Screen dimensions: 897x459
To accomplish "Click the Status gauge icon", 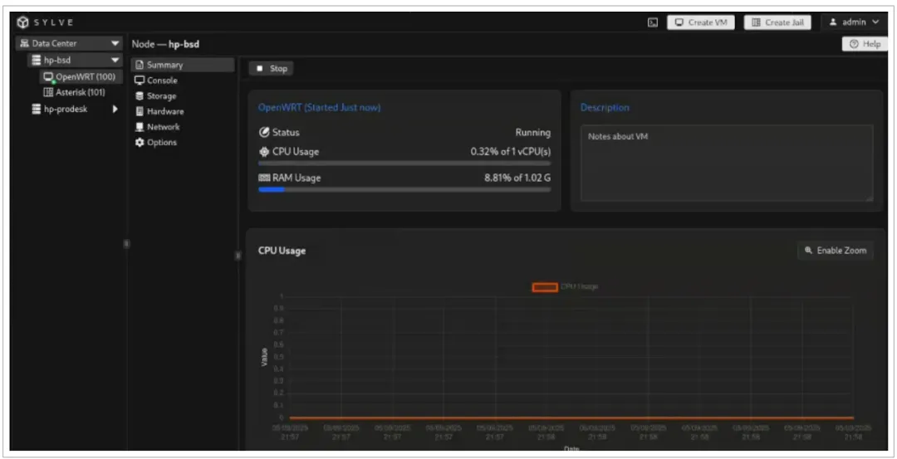I will pos(264,133).
